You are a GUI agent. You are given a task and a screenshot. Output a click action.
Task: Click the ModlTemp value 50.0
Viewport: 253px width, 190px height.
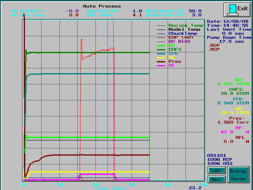pyautogui.click(x=195, y=11)
